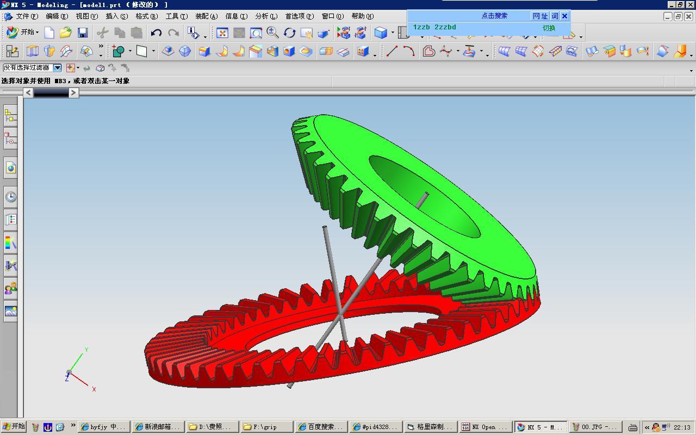The image size is (696, 435).
Task: Click 切换 in the search popup
Action: (549, 28)
